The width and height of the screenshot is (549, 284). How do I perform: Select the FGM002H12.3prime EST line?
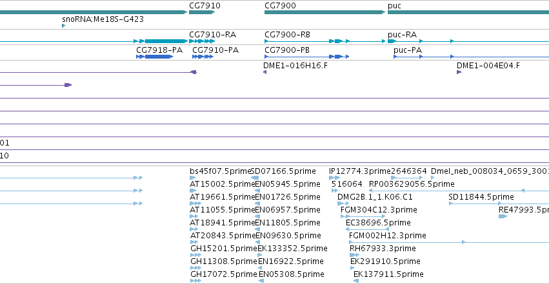[x=449, y=242]
